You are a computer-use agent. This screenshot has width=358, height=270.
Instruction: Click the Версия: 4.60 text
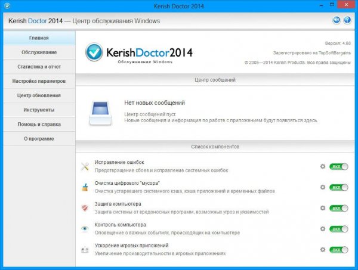tap(338, 43)
